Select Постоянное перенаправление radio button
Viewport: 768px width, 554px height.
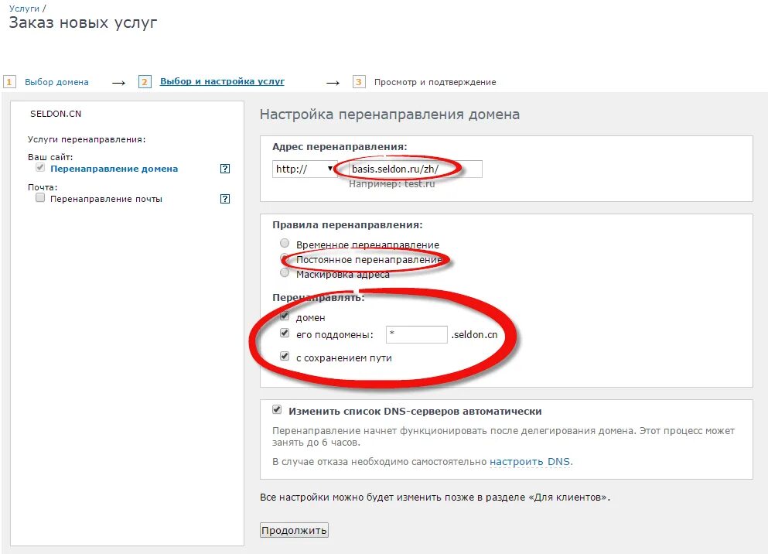[285, 258]
